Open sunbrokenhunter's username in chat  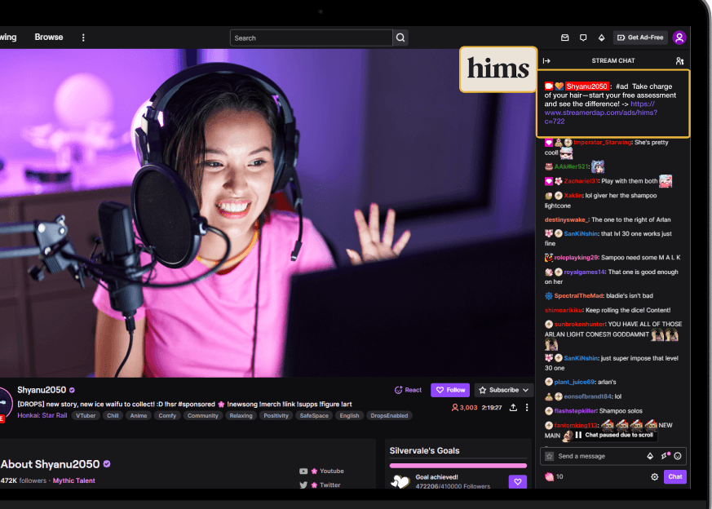click(579, 324)
